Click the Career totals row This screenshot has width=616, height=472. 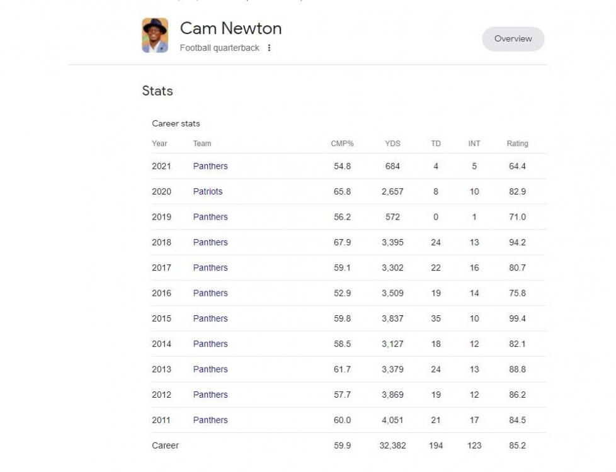[x=166, y=445]
